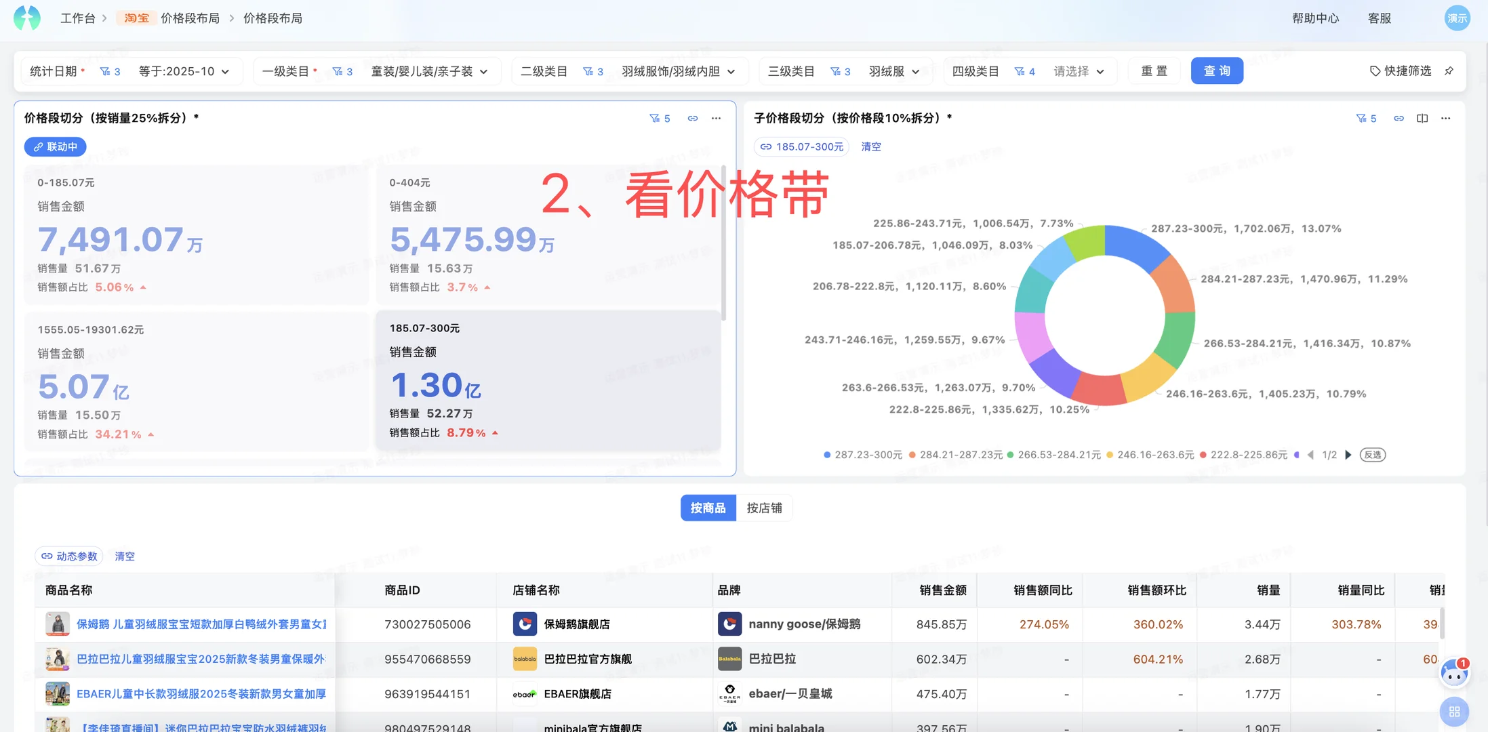The image size is (1488, 732).
Task: Click 清空 next to 动态参数
Action: coord(125,556)
